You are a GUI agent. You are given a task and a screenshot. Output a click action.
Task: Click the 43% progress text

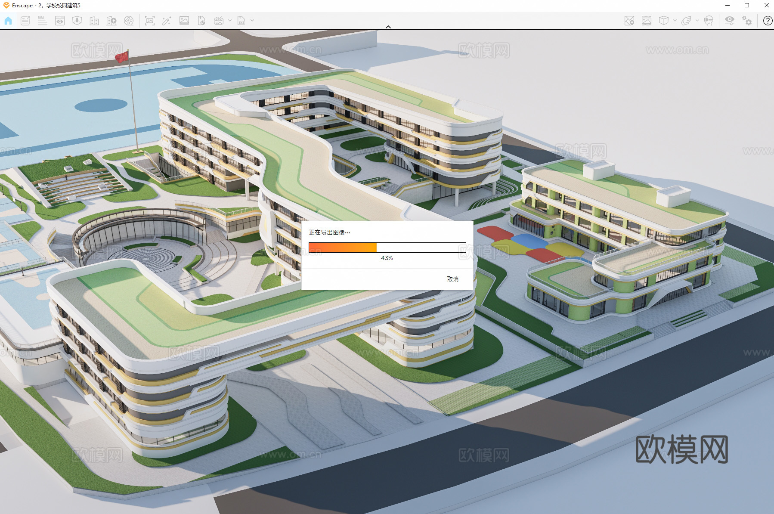coord(387,258)
